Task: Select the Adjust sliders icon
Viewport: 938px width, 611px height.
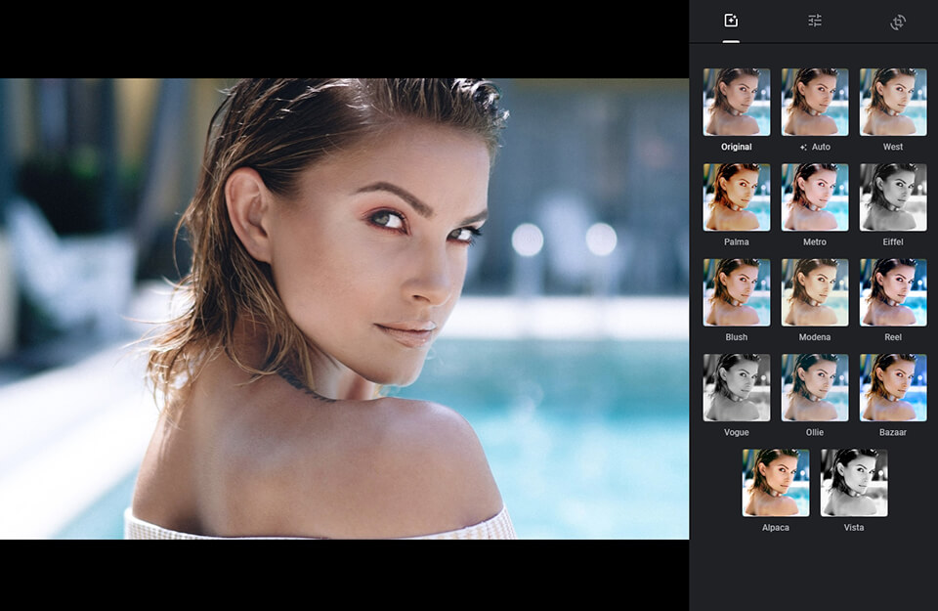Action: [815, 19]
